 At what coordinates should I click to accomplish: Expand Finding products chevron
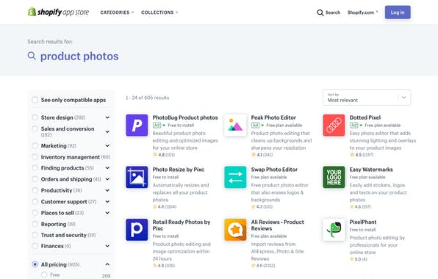point(107,168)
